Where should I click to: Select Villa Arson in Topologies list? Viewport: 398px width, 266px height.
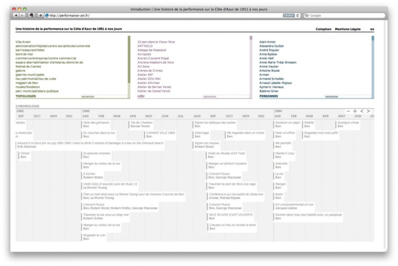click(x=23, y=42)
